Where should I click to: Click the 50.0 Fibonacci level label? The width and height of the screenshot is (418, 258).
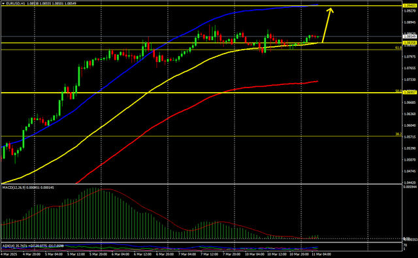pyautogui.click(x=398, y=91)
